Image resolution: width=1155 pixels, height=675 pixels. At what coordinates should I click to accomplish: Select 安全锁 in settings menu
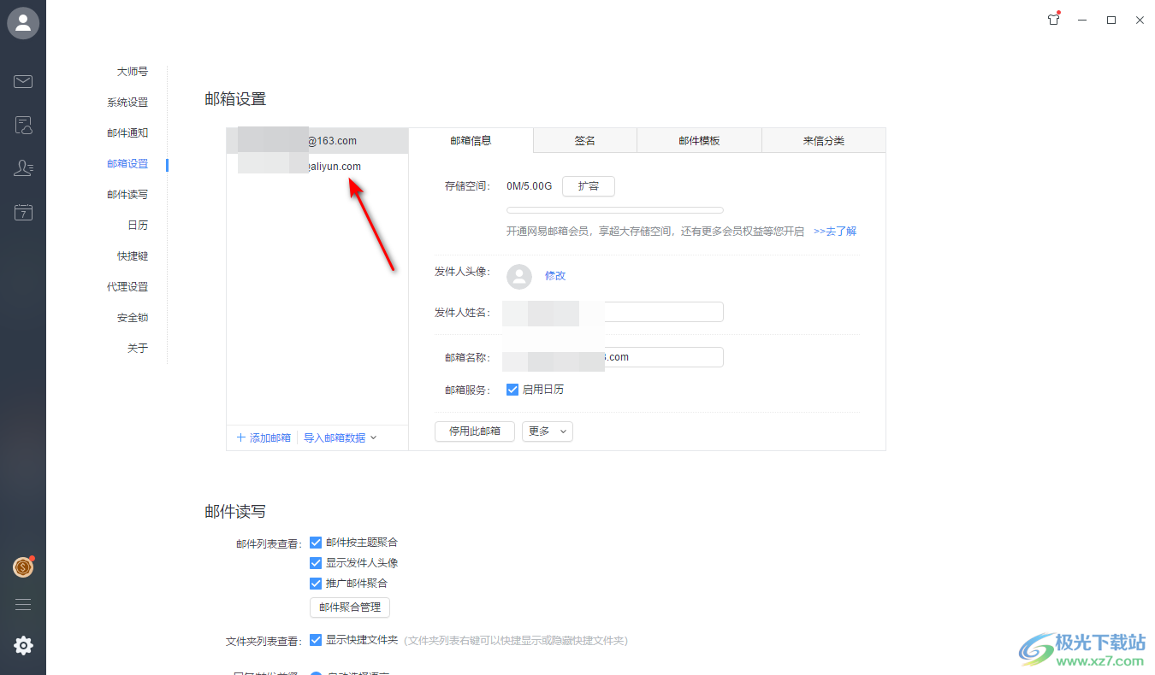coord(133,318)
